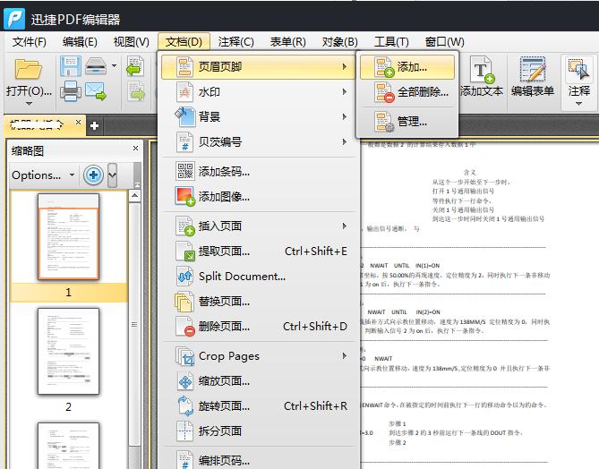This screenshot has width=599, height=469.
Task: Click the print icon
Action: pos(71,91)
